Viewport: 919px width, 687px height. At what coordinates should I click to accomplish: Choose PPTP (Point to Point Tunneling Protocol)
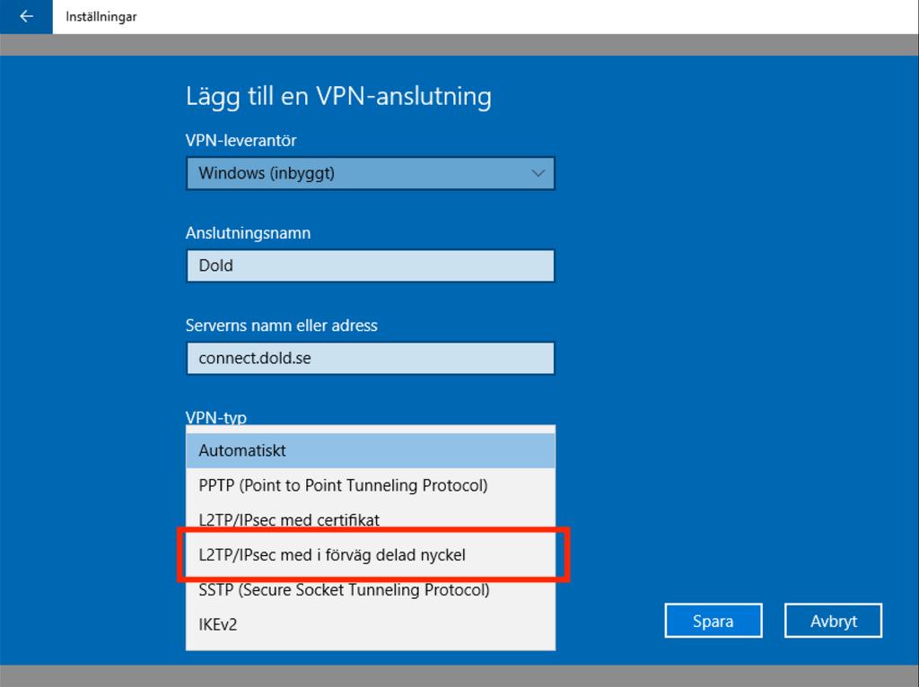[x=371, y=485]
